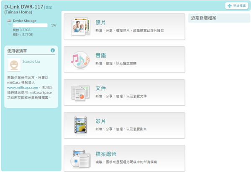Open the 檔案總管 file manager icon
This screenshot has height=172, width=251.
[x=80, y=159]
